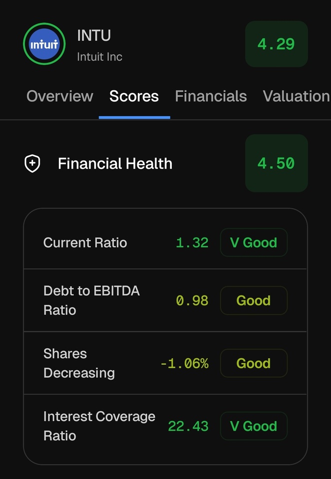This screenshot has width=331, height=479.
Task: Select the Current Ratio row label
Action: coord(85,242)
